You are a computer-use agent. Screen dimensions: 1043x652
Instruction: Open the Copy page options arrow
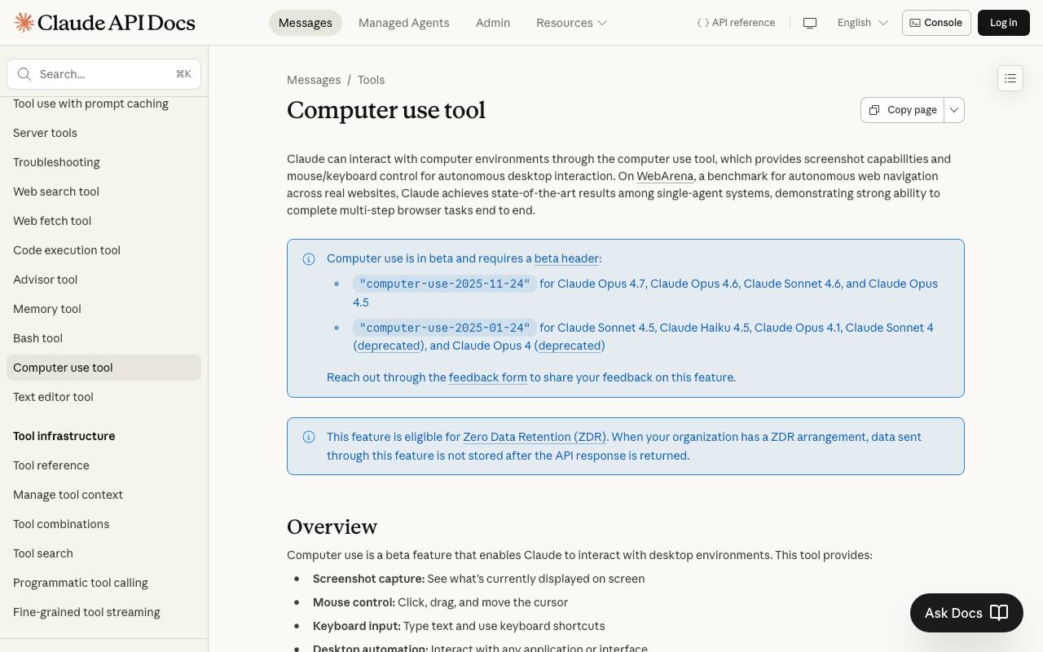pyautogui.click(x=954, y=110)
